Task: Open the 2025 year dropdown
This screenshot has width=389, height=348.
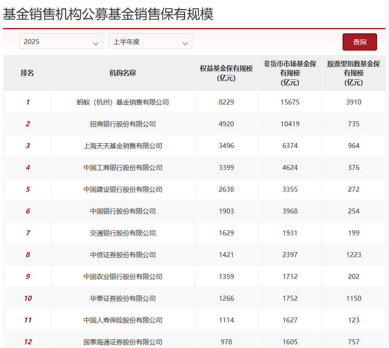Action: tap(61, 41)
